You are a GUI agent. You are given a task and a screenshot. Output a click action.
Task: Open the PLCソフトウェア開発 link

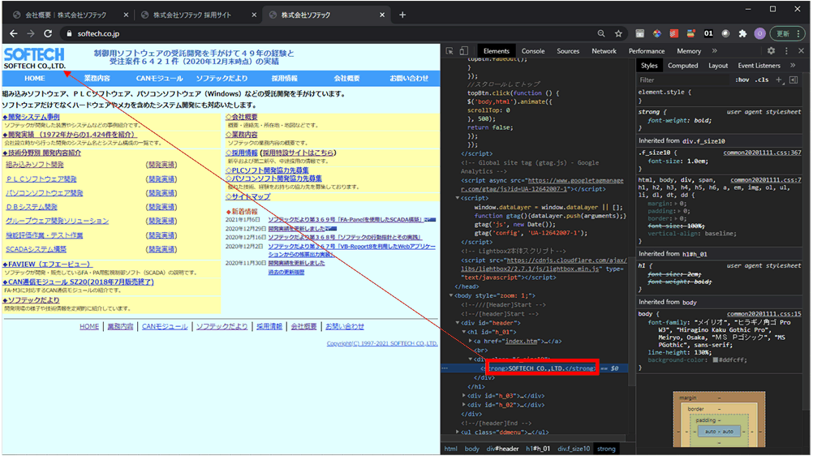[x=41, y=179]
